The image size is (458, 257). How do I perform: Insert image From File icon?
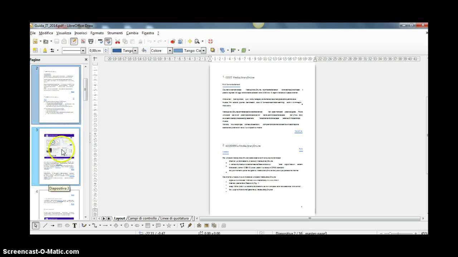point(206,225)
